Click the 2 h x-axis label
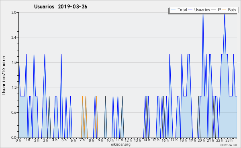Screen dimensions: 241x148 click(x=37, y=140)
